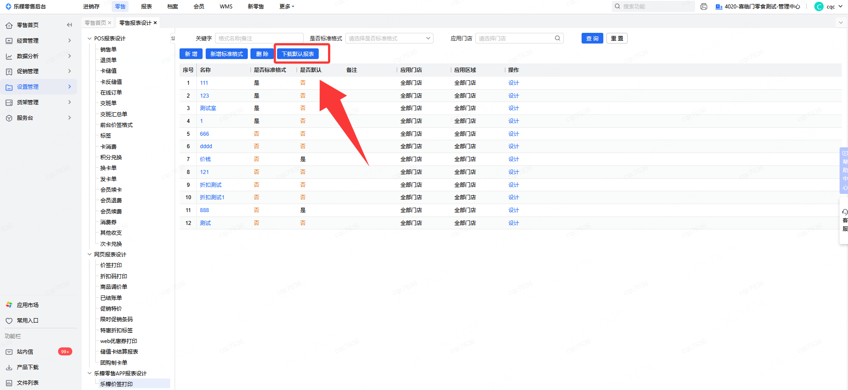Select web优惠券打印 tree item

[x=119, y=341]
